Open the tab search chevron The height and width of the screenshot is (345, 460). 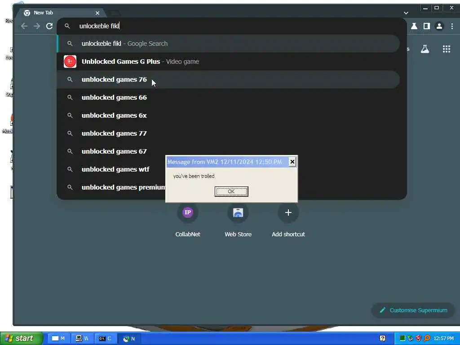406,13
